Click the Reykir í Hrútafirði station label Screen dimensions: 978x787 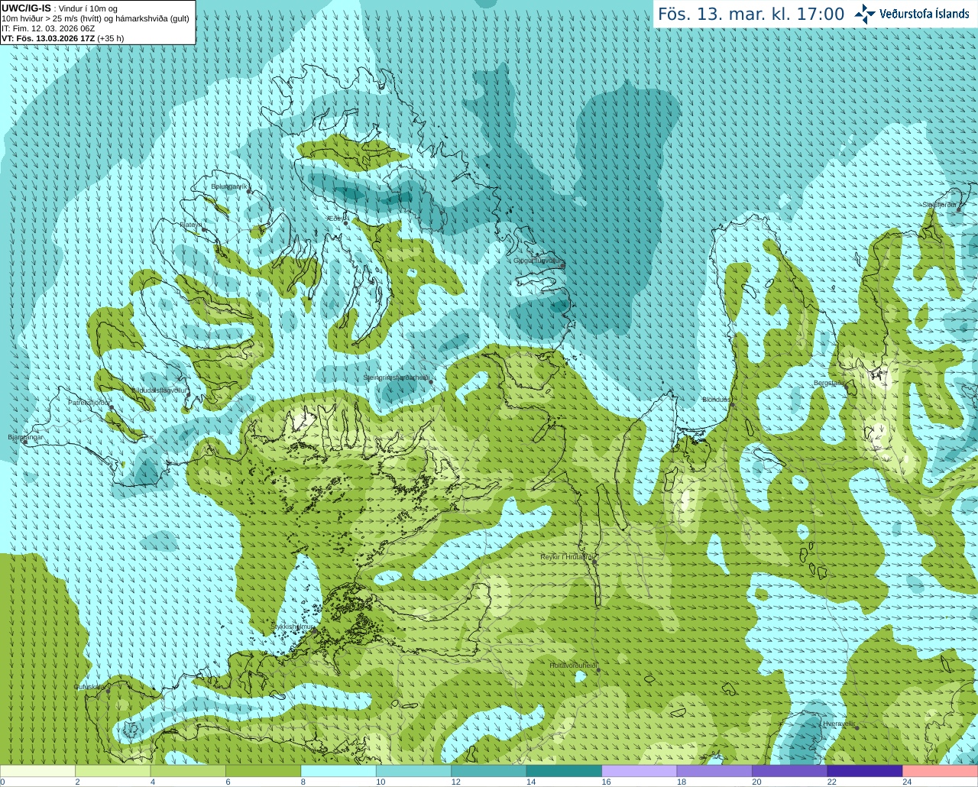(x=567, y=557)
